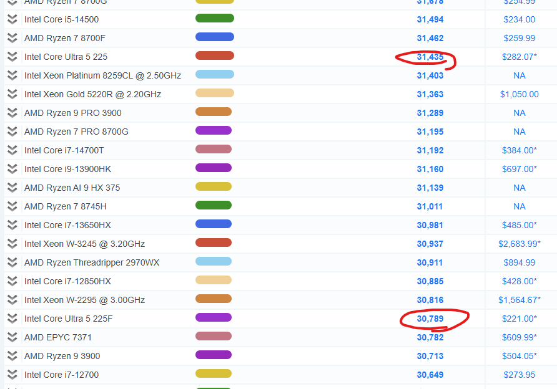Image resolution: width=557 pixels, height=389 pixels.
Task: Expand the Core i7-14700T row chevron
Action: pyautogui.click(x=12, y=150)
